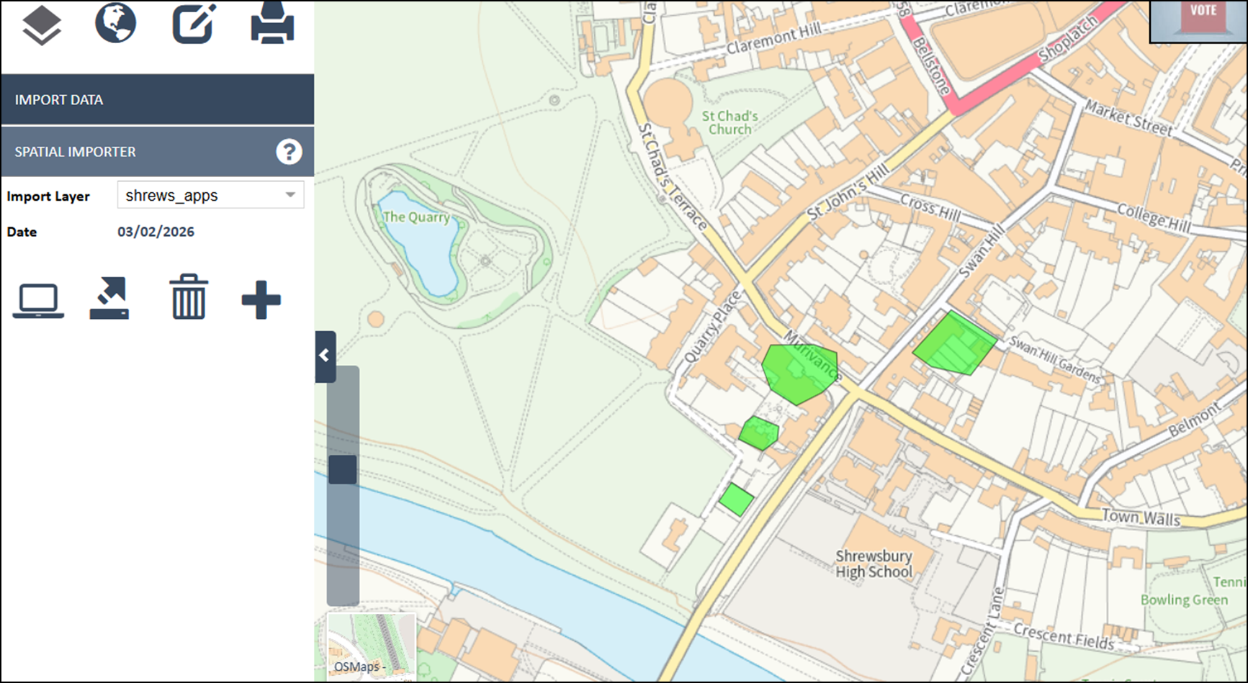Click the trash bin delete icon

point(189,297)
